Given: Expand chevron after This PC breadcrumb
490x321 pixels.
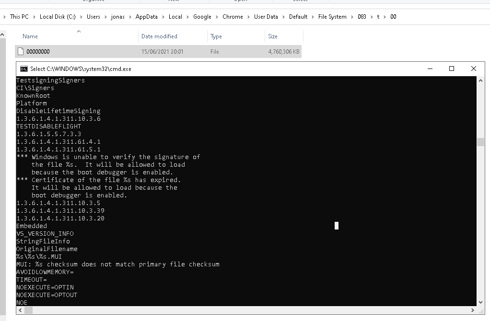Looking at the screenshot, I should (34, 17).
